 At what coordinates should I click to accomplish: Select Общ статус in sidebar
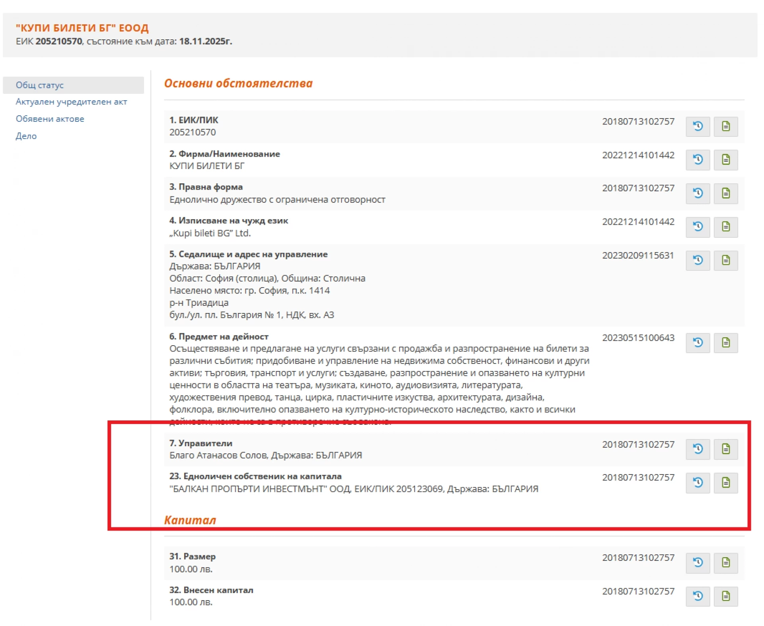40,85
